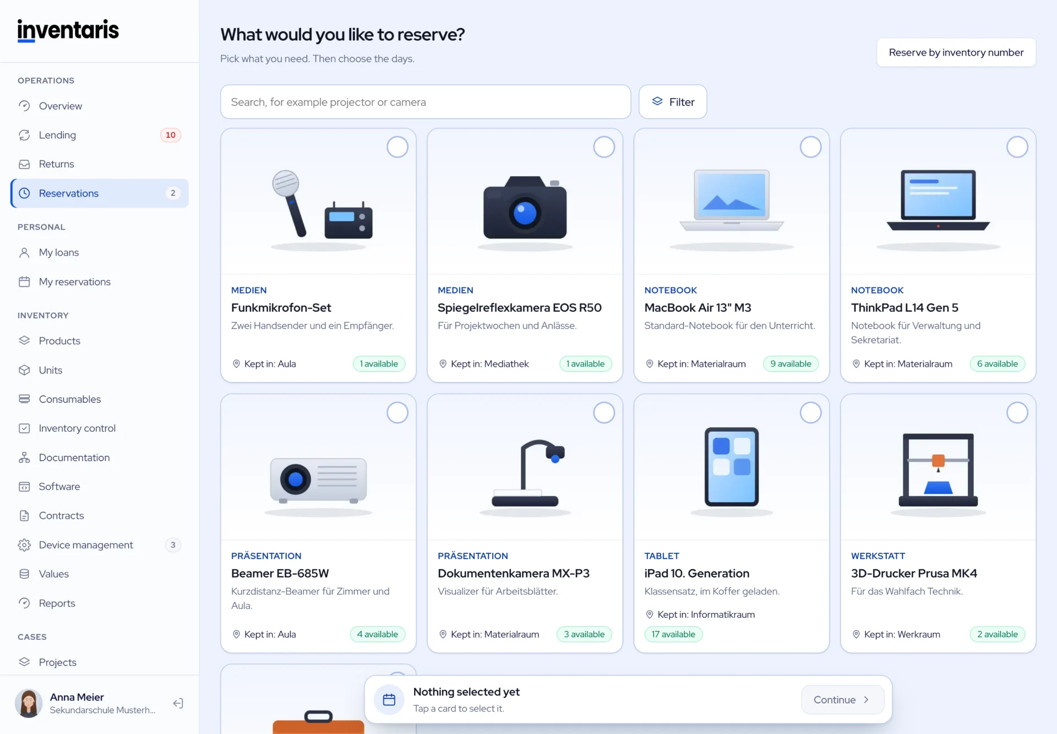Image resolution: width=1057 pixels, height=734 pixels.
Task: Click "Kept in: Mediathek" label
Action: [x=489, y=364]
